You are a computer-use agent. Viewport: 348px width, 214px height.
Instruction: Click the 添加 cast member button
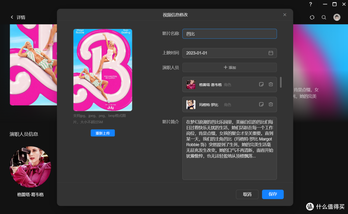coord(229,67)
